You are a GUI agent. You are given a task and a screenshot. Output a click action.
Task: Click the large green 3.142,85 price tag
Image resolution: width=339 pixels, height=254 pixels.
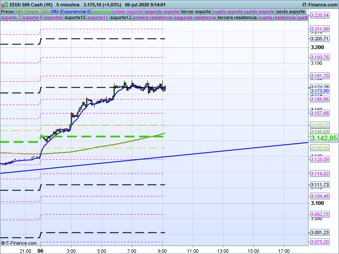click(x=324, y=138)
